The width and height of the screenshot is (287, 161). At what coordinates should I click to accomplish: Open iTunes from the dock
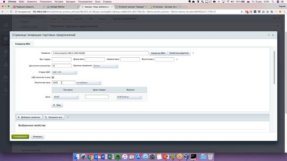(x=125, y=157)
